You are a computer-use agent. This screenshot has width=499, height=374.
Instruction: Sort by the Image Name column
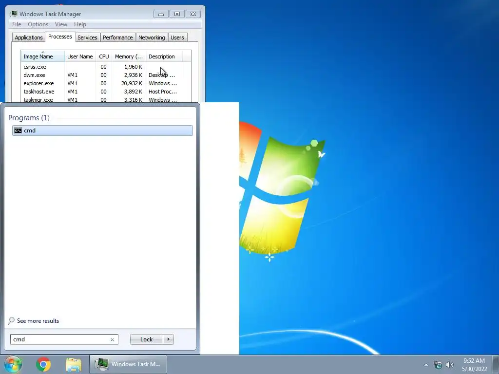(43, 56)
